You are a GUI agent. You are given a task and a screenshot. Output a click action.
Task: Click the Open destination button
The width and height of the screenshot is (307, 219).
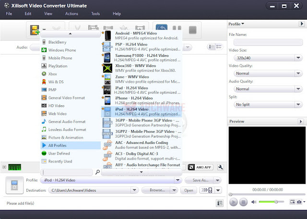tap(189, 190)
